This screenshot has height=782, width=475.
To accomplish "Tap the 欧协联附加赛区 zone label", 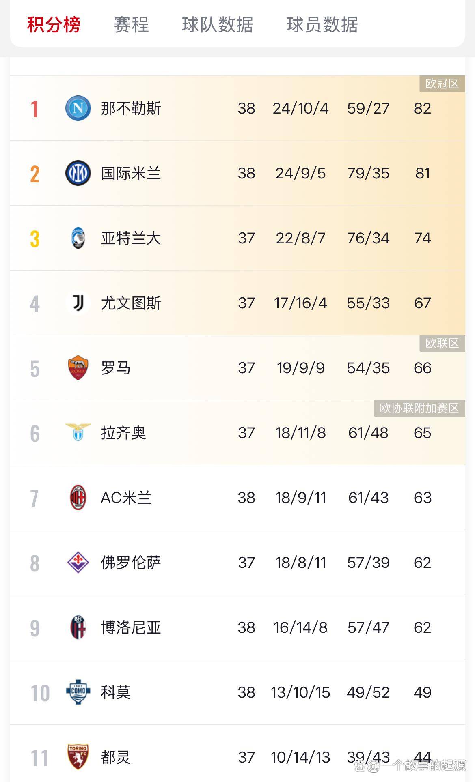I will [419, 408].
